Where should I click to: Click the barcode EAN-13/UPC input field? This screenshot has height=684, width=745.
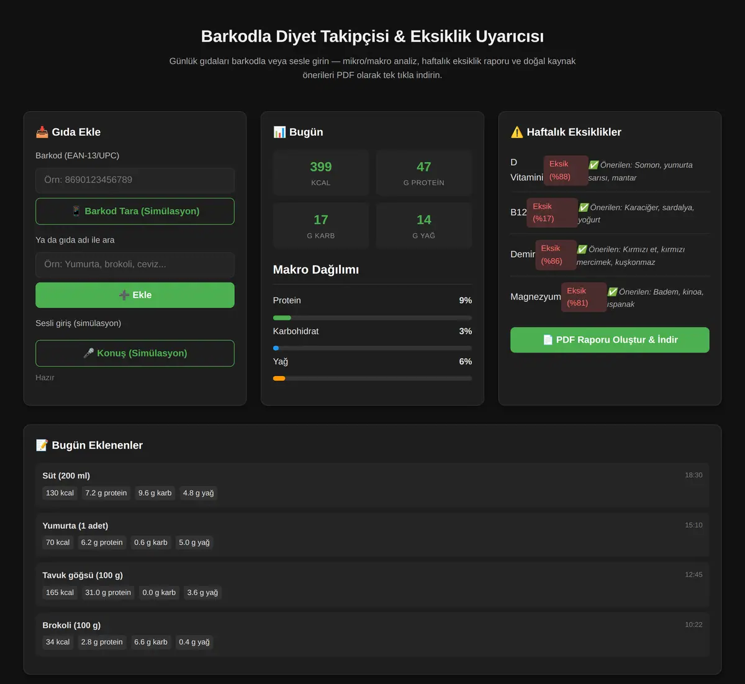point(135,180)
